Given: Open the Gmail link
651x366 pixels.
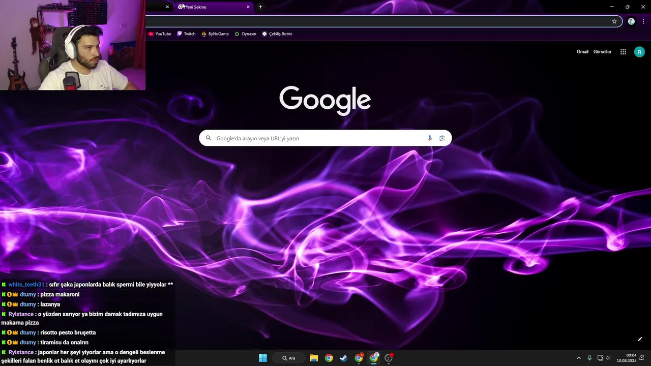Looking at the screenshot, I should tap(582, 52).
